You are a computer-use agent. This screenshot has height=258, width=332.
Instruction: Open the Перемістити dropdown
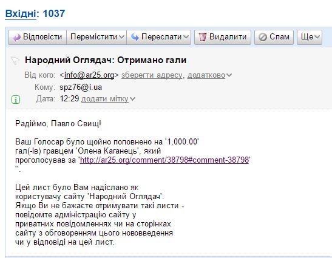(97, 37)
